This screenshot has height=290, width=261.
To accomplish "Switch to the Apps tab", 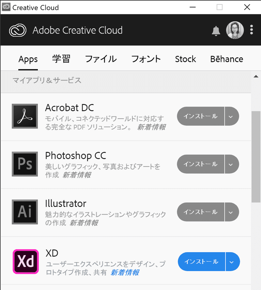I will point(28,59).
